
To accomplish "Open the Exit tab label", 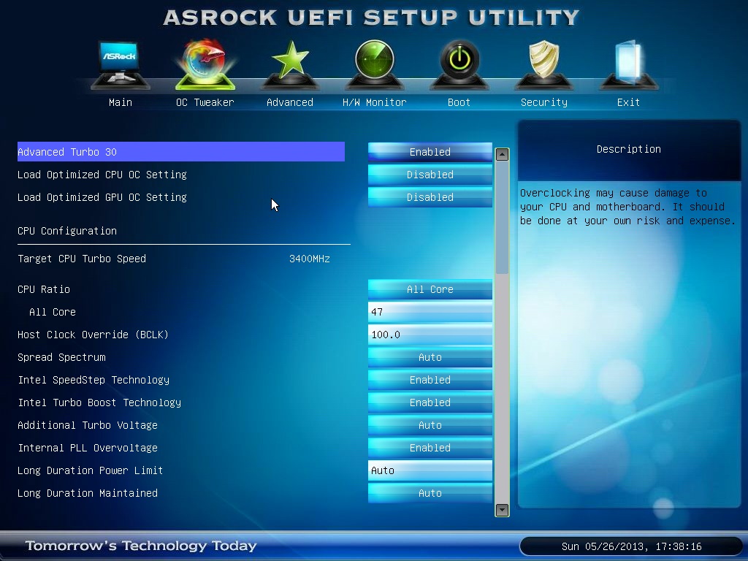I will (628, 102).
